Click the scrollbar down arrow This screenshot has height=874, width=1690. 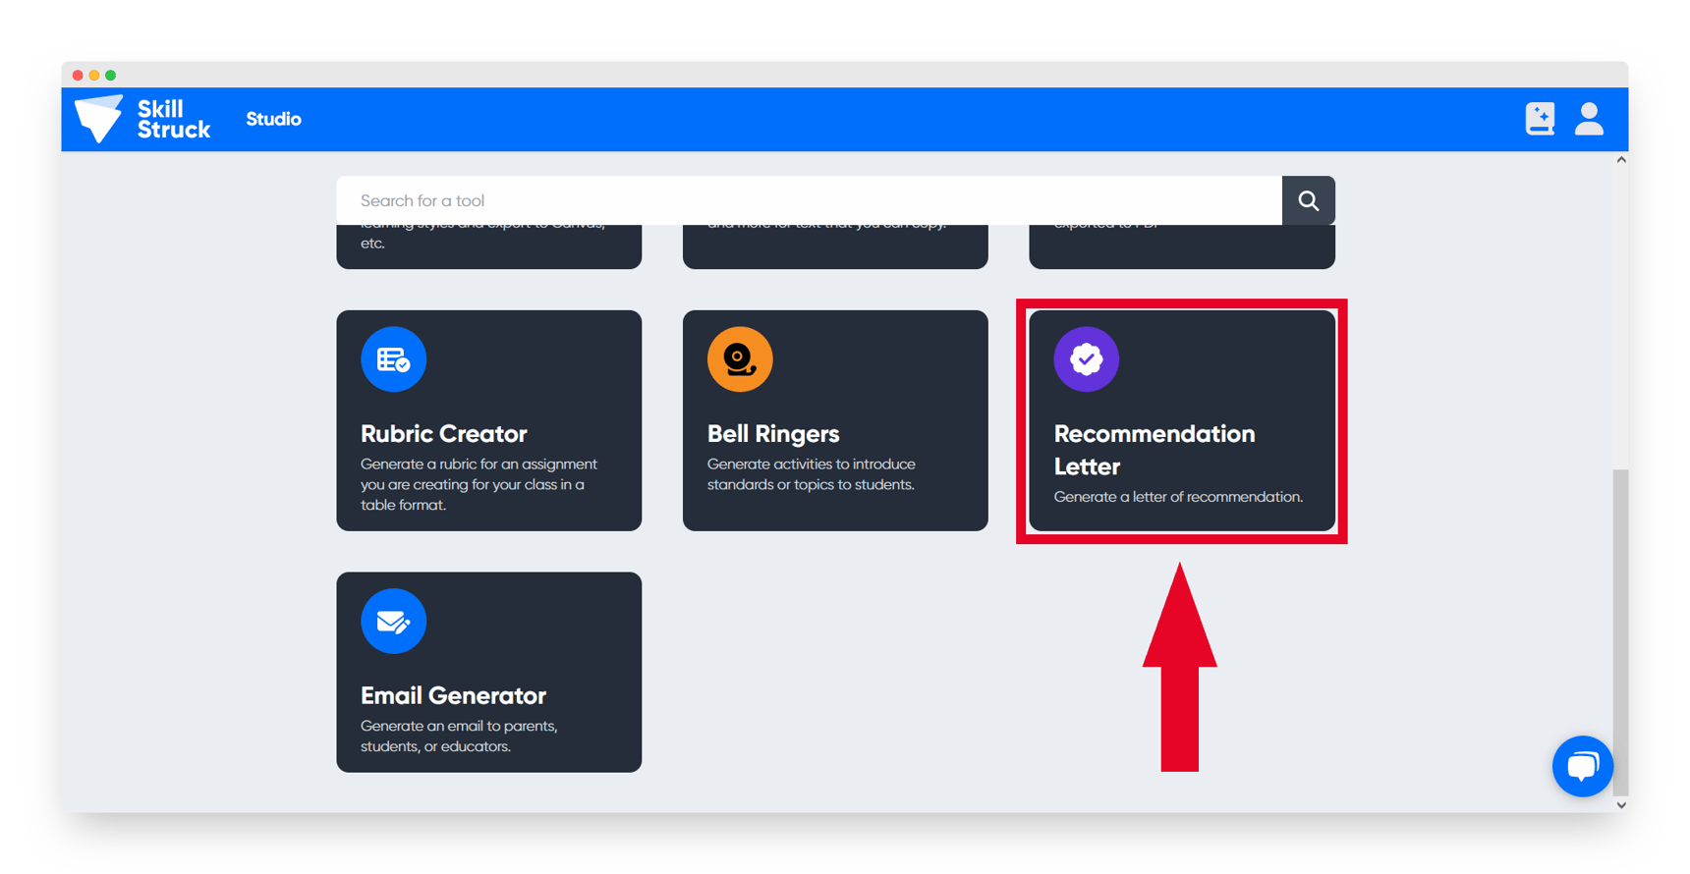pos(1621,804)
